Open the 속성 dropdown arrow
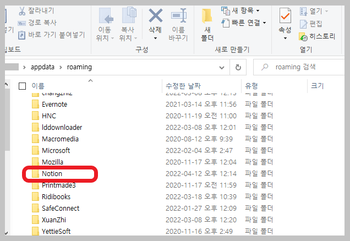350x241 pixels. click(285, 39)
